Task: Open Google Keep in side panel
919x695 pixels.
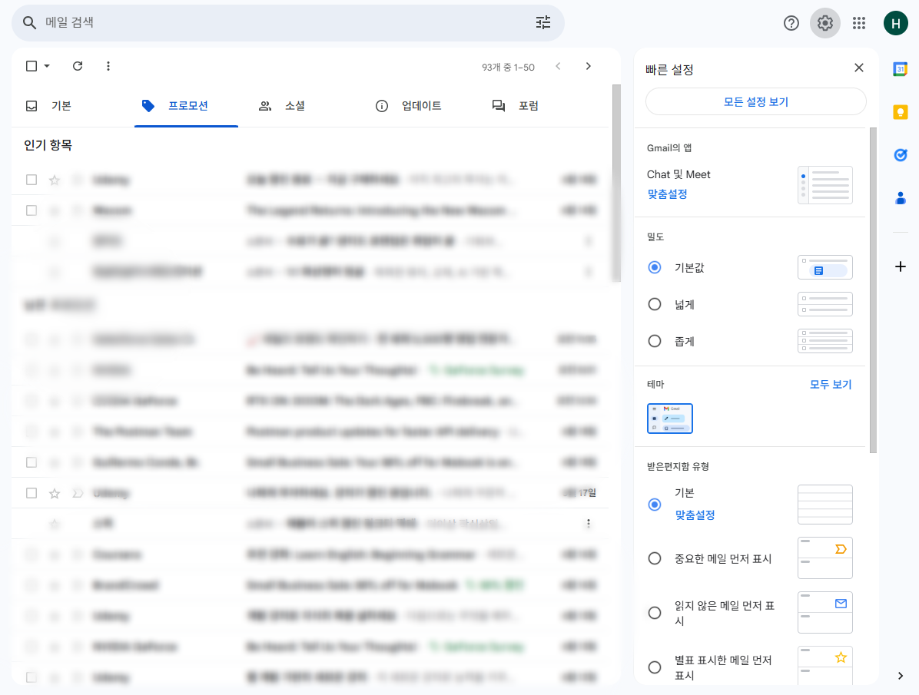Action: click(x=901, y=112)
